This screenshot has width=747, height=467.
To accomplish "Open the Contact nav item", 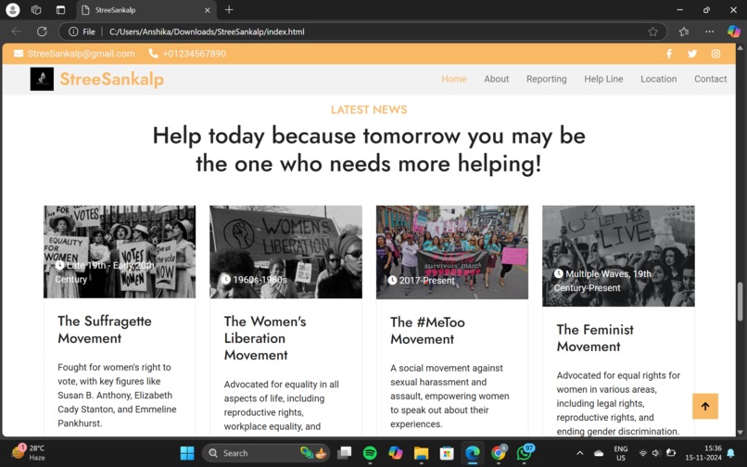I will (710, 79).
